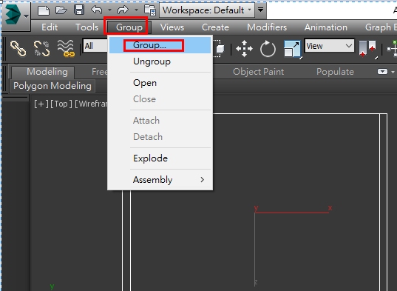Expand the quick access toolbar customize arrow
Image resolution: width=397 pixels, height=291 pixels.
click(260, 10)
